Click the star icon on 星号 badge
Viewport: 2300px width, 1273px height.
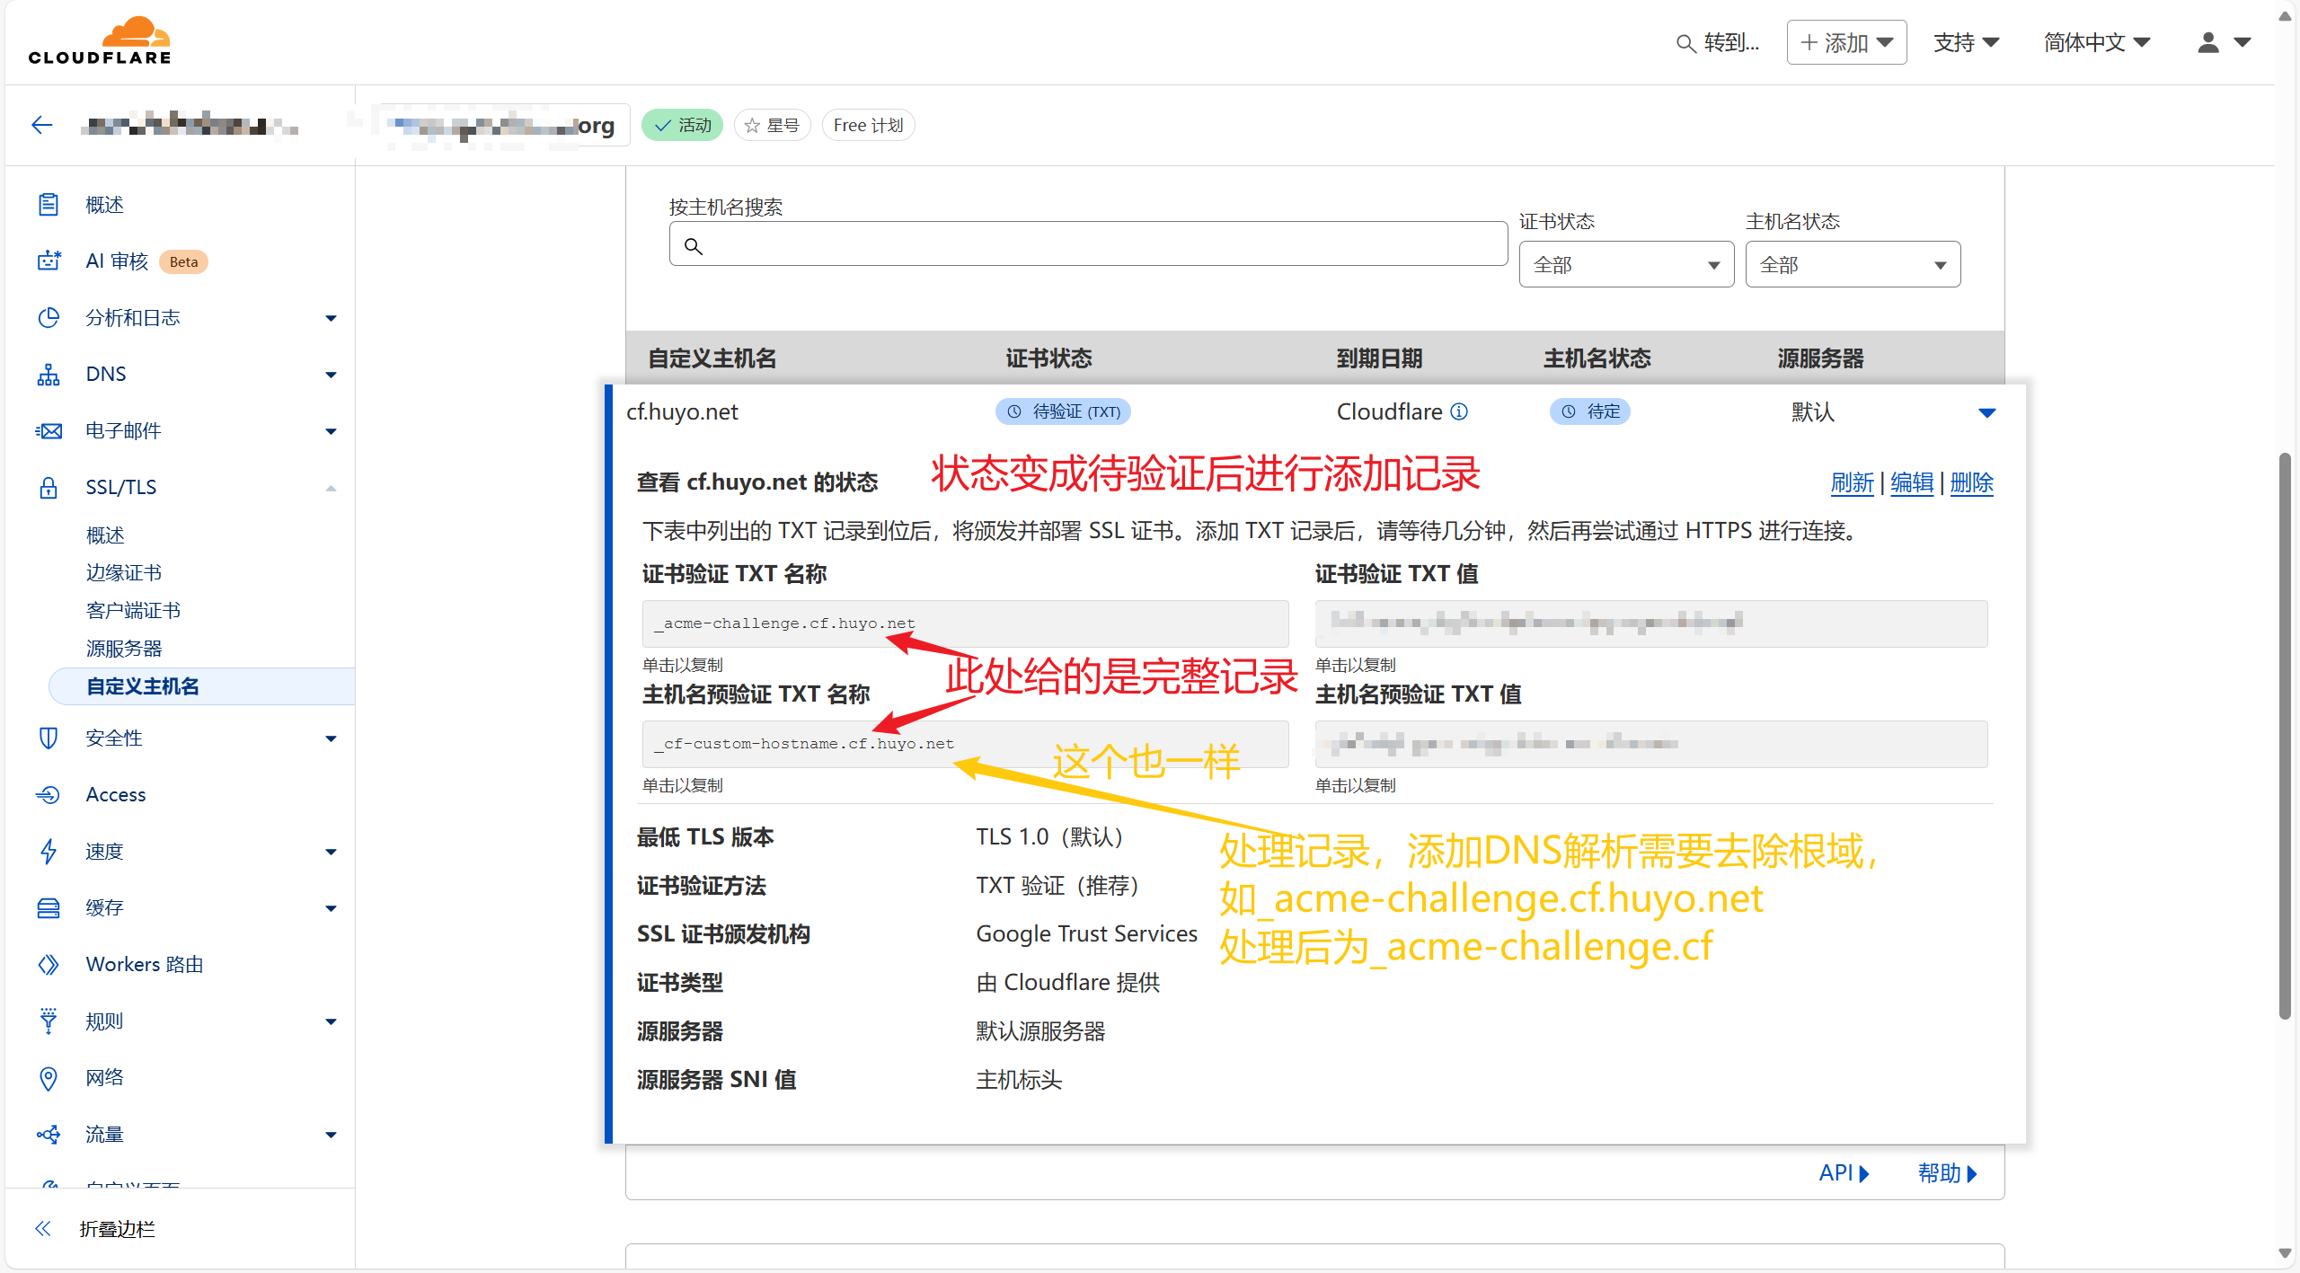752,126
